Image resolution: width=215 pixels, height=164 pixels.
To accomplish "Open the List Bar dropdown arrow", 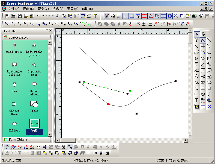I will coord(47,30).
